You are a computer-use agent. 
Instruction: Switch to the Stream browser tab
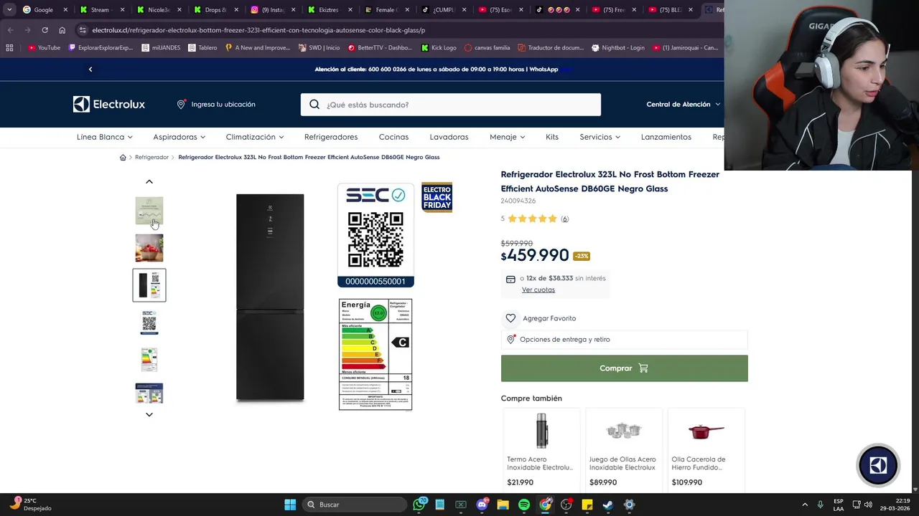click(x=101, y=10)
